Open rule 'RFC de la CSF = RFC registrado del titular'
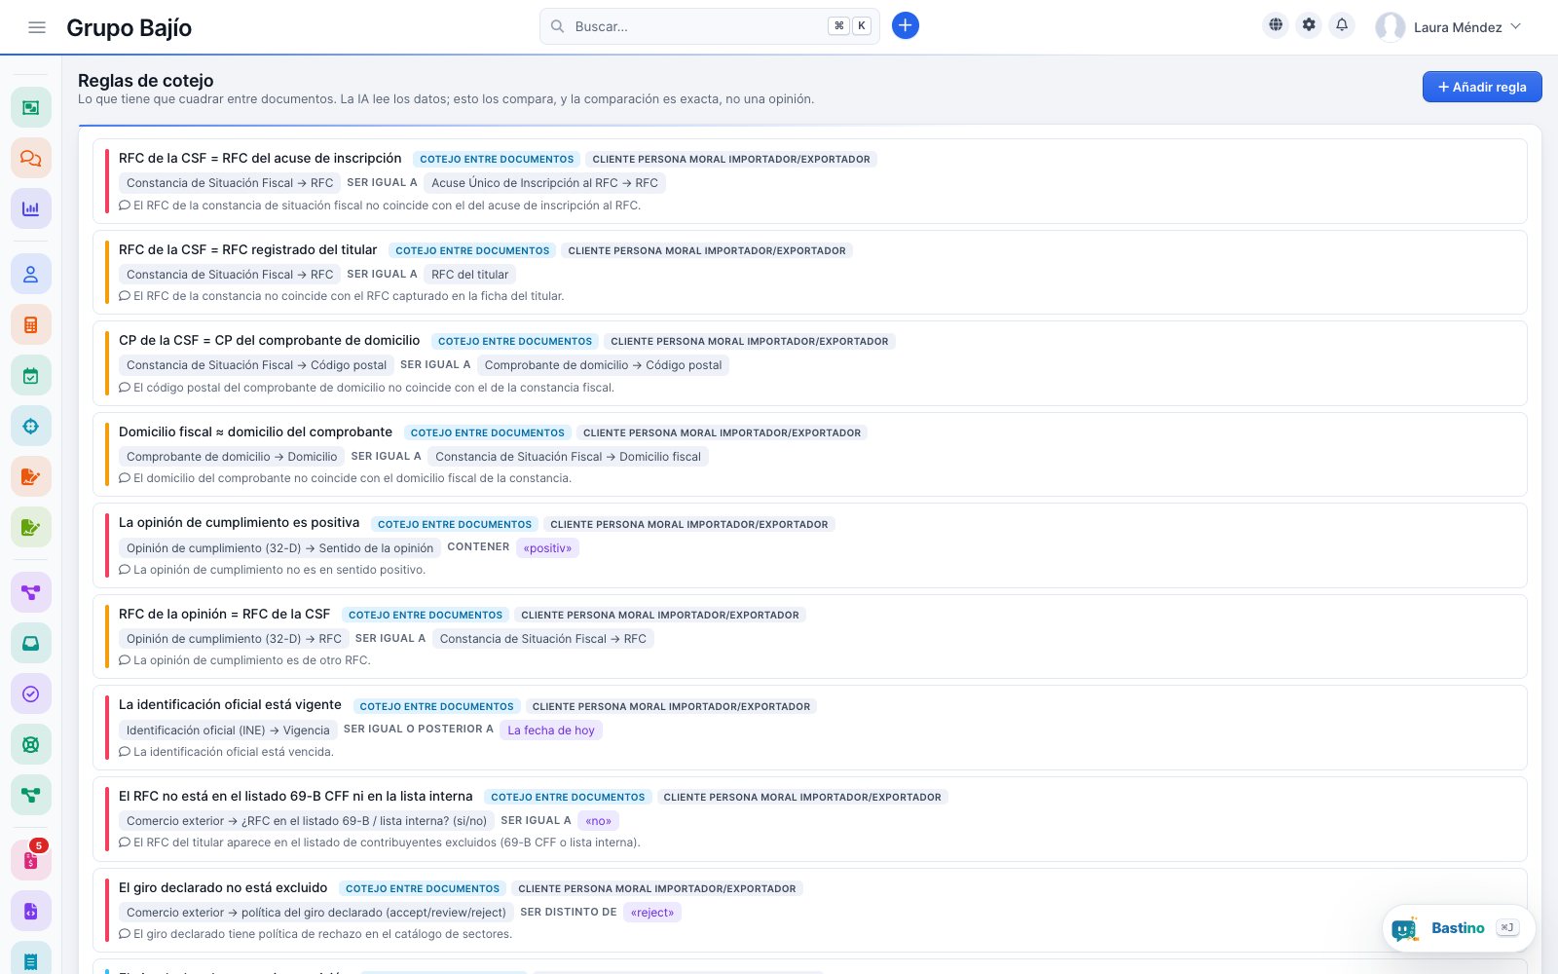 (x=810, y=272)
